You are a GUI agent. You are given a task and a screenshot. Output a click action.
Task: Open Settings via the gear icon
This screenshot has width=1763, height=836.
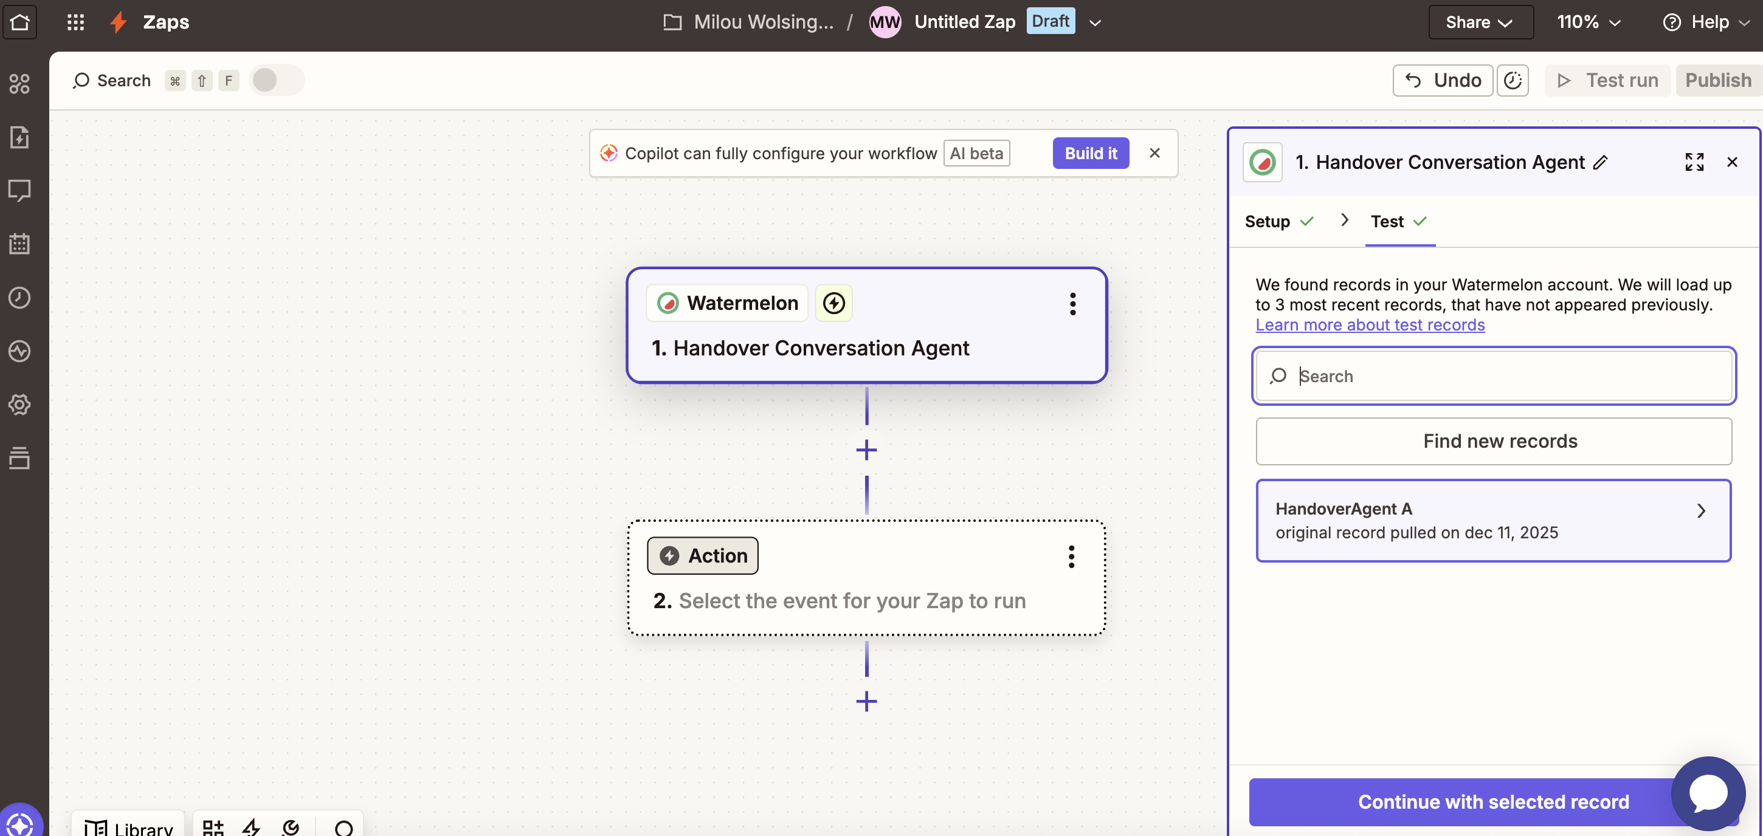(x=20, y=404)
